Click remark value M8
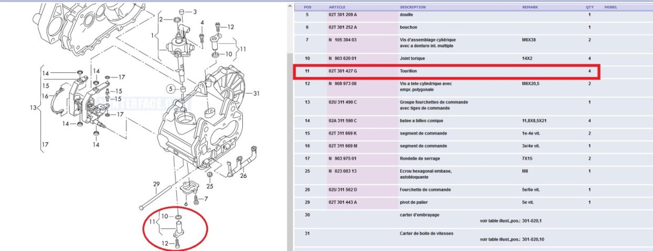Viewport: 653px width, 251px height. (x=525, y=171)
